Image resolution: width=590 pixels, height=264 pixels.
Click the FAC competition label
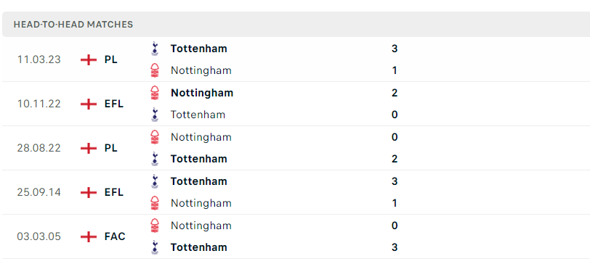(x=115, y=236)
